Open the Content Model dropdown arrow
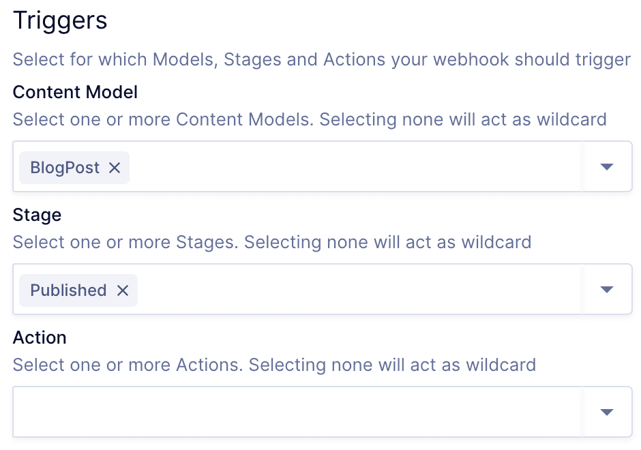 tap(607, 167)
